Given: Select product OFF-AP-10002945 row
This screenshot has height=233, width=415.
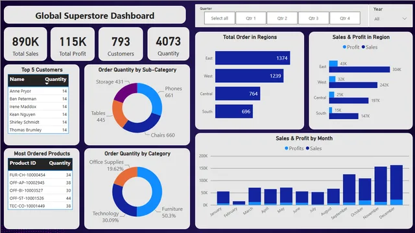Looking at the screenshot, I should pos(40,183).
